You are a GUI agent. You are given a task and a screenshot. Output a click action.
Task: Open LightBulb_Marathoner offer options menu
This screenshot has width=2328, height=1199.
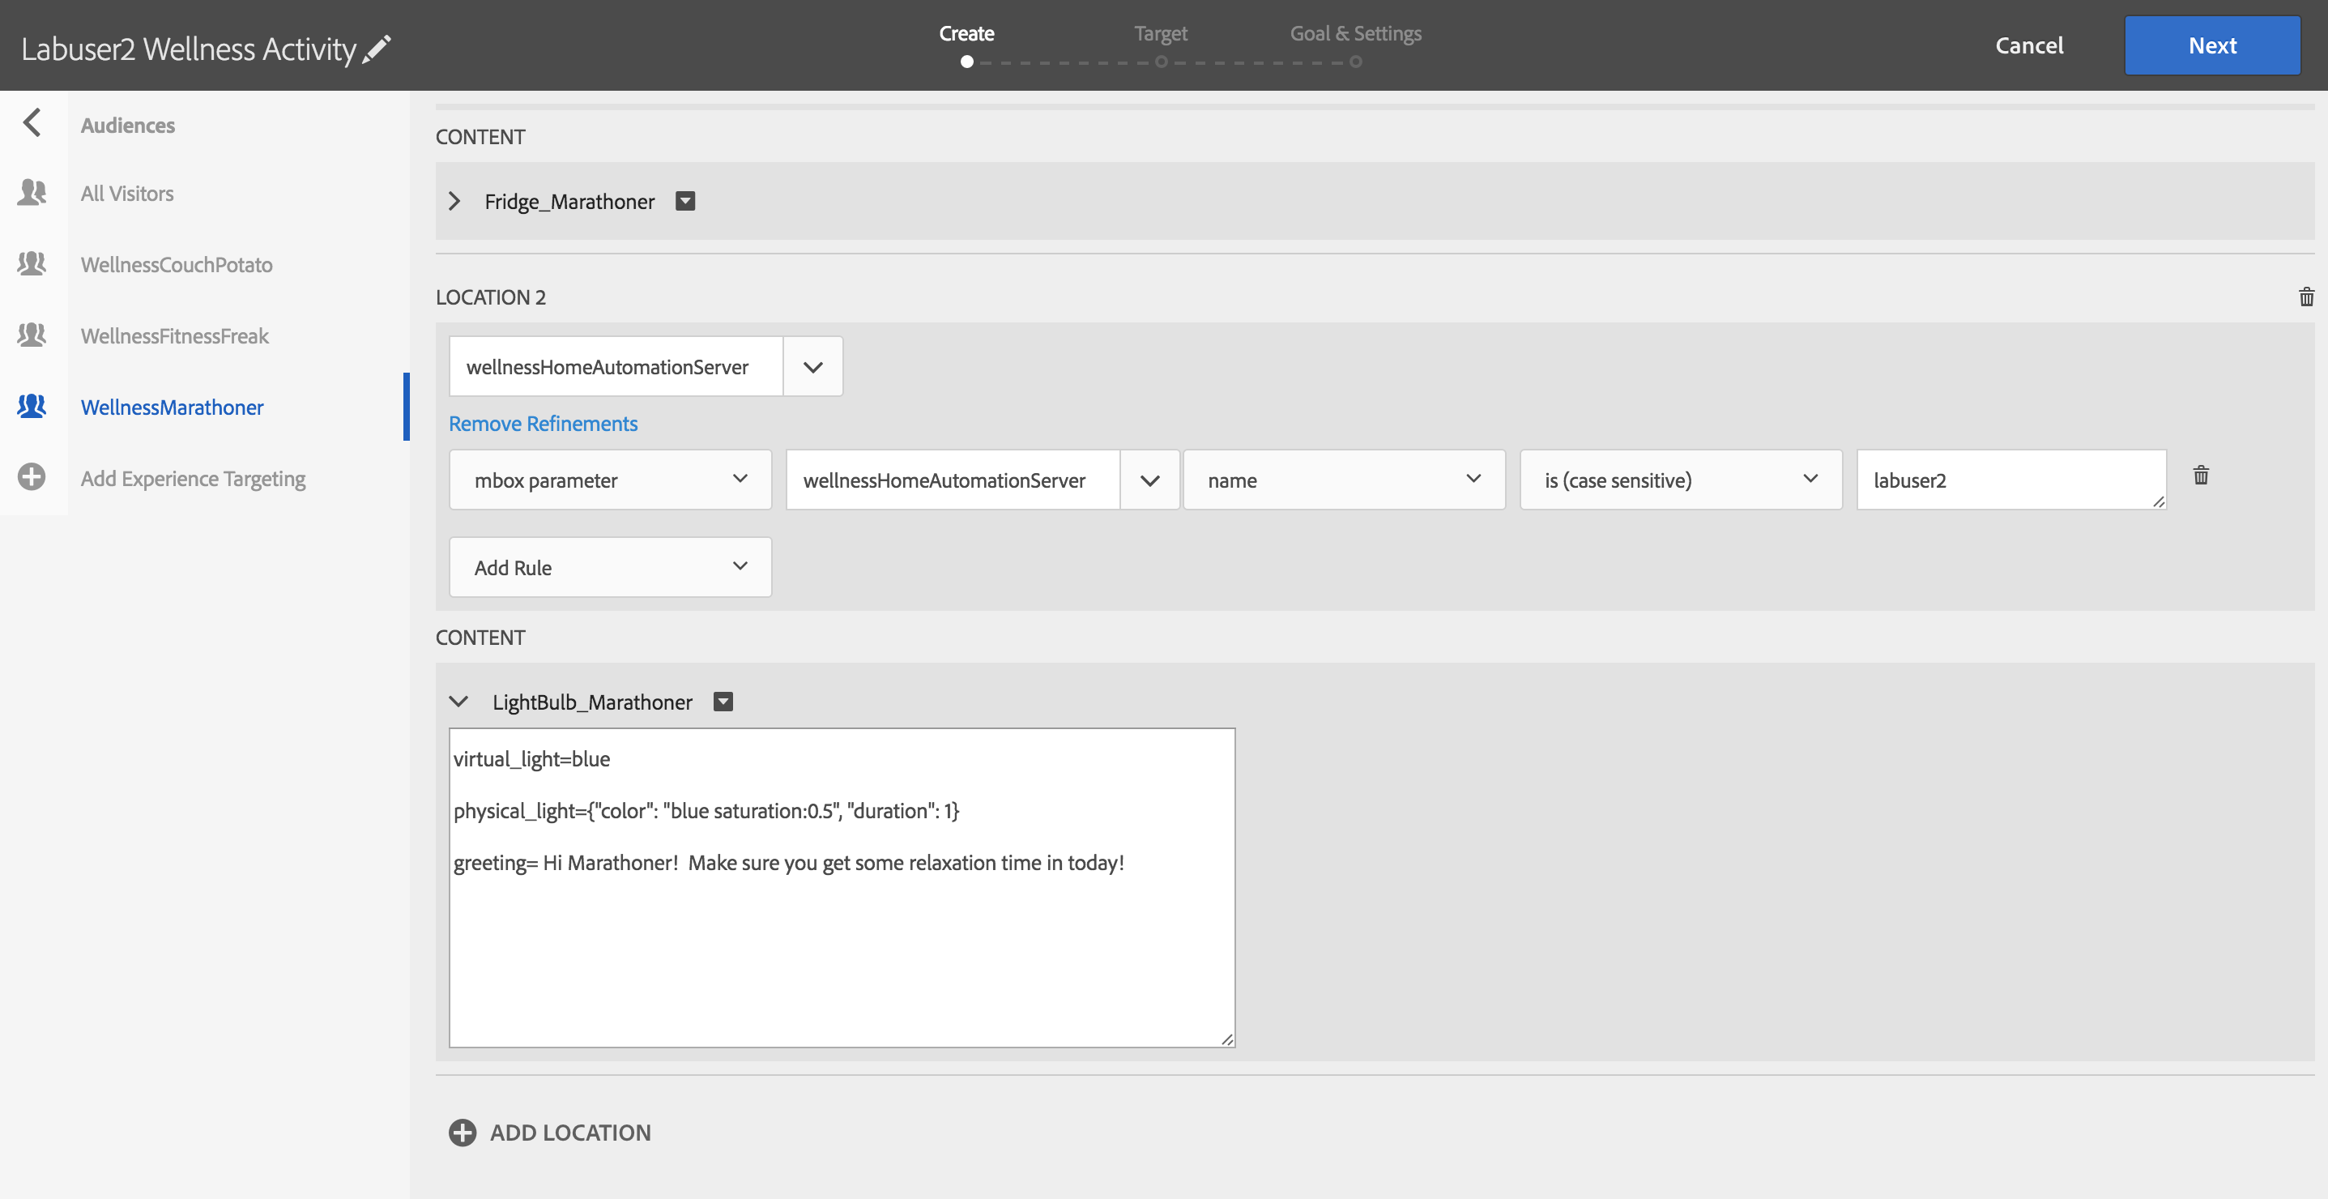[723, 702]
